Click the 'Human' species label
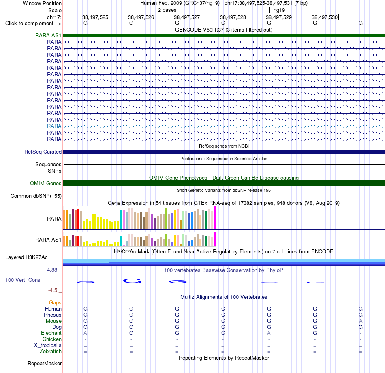 (53, 309)
